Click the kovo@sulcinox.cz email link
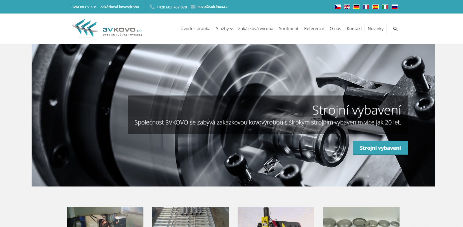Image resolution: width=463 pixels, height=227 pixels. point(212,7)
